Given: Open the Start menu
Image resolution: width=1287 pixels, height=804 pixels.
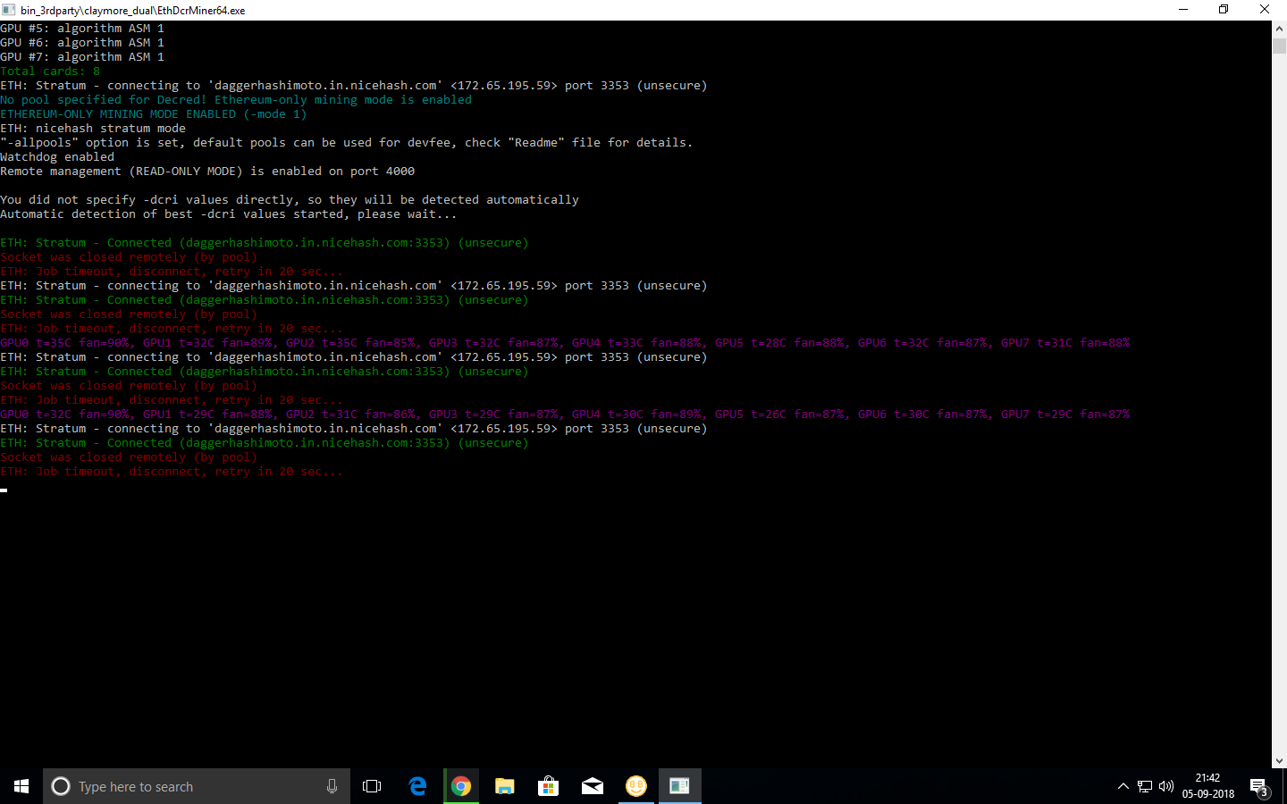Looking at the screenshot, I should [21, 786].
